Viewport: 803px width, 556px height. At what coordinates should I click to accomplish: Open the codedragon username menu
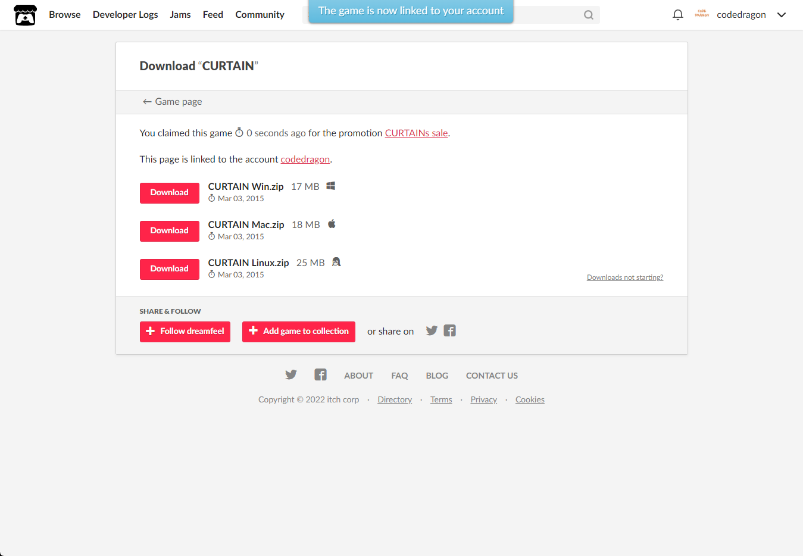pos(741,15)
